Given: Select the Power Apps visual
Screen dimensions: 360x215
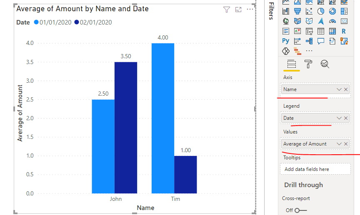Looking at the screenshot, I should tap(286, 51).
